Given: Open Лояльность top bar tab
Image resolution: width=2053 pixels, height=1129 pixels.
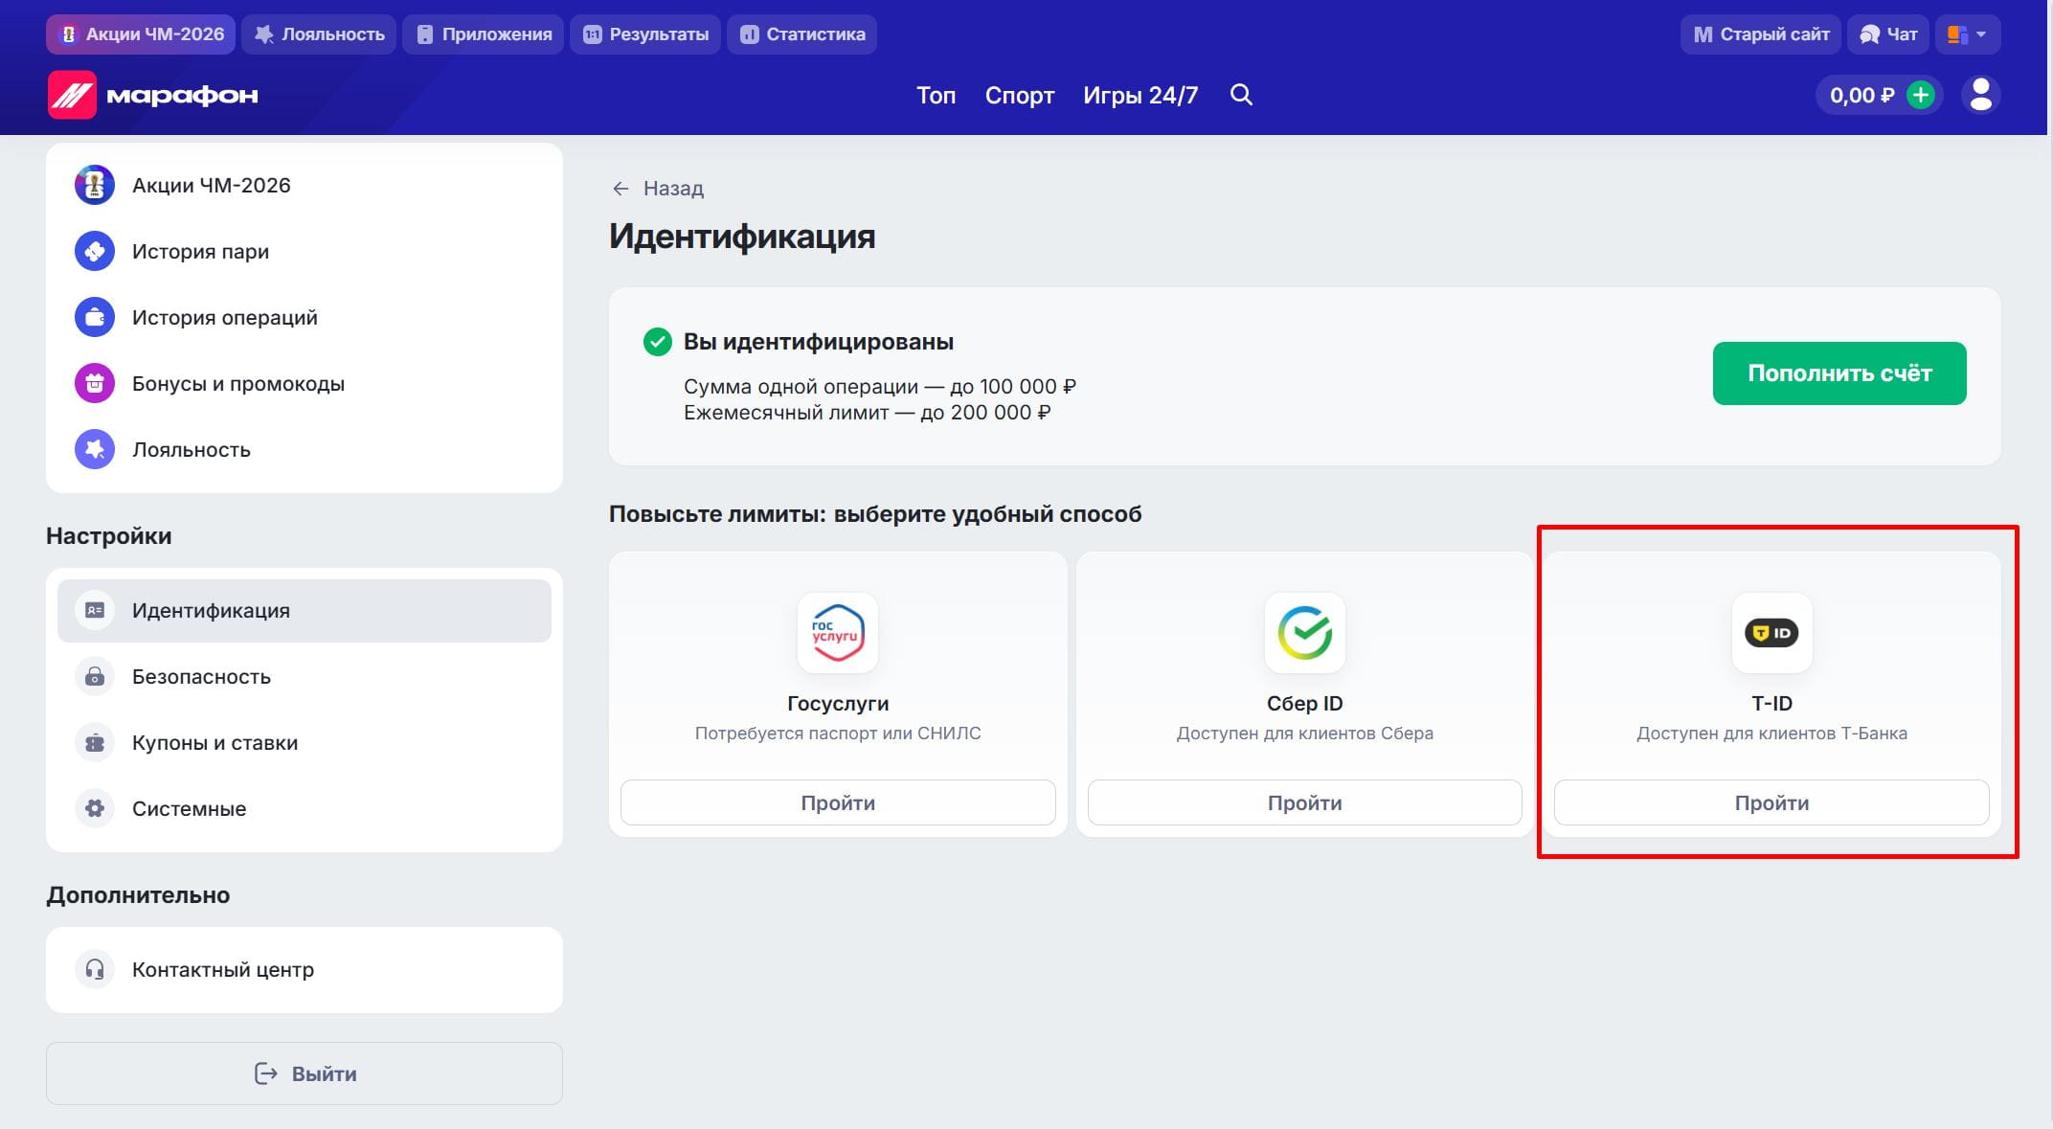Looking at the screenshot, I should coord(319,34).
